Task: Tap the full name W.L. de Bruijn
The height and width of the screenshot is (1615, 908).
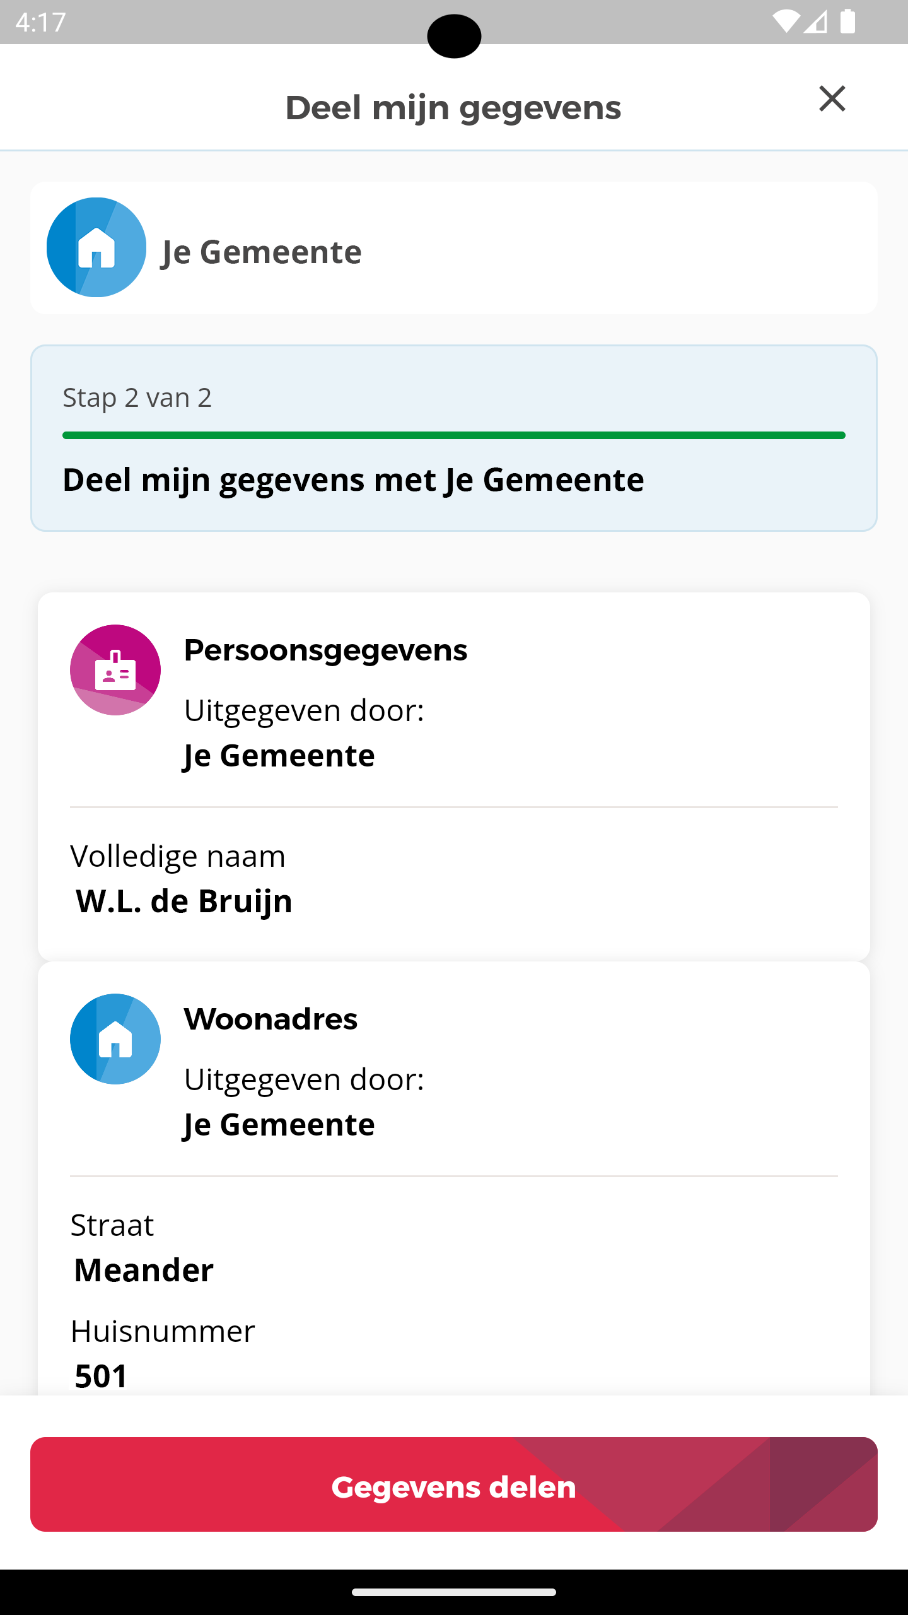Action: 183,900
